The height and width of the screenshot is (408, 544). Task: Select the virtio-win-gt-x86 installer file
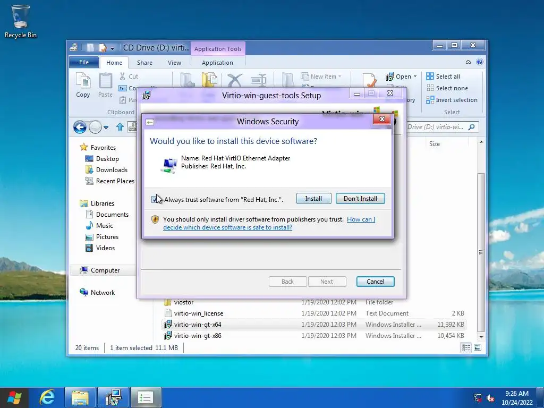313,336
